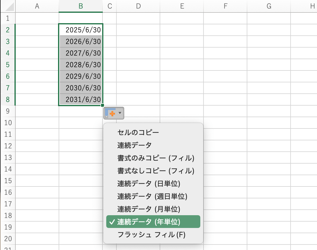This screenshot has width=317, height=250.
Task: Select the cell containing 2025/6/30
Action: click(80, 30)
